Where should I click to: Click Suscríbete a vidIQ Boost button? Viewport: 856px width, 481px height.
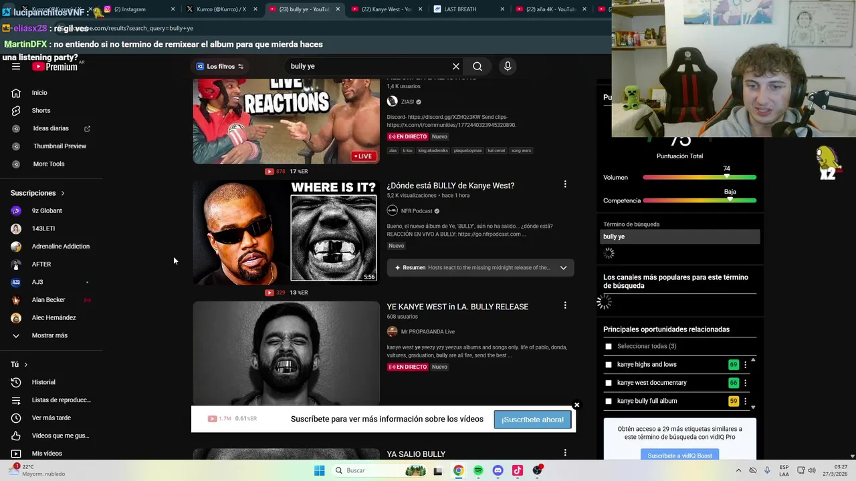(679, 456)
